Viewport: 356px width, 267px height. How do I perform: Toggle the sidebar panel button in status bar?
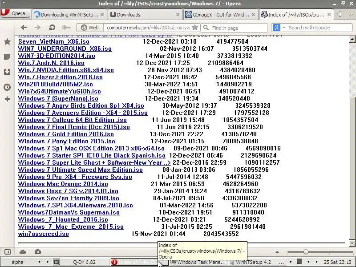(x=8, y=252)
